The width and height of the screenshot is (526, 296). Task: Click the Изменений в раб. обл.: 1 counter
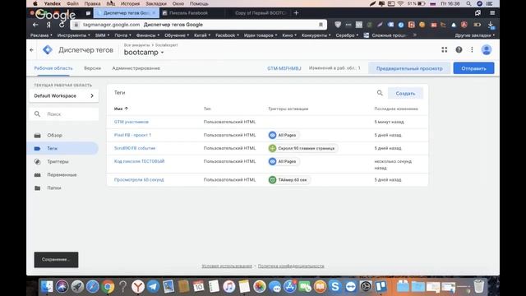point(335,68)
